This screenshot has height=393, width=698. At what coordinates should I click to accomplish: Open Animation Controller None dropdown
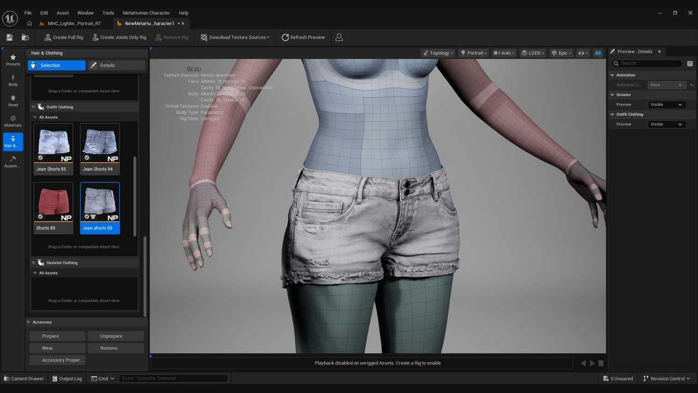[666, 85]
